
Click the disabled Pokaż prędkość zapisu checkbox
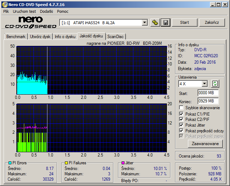(x=181, y=136)
